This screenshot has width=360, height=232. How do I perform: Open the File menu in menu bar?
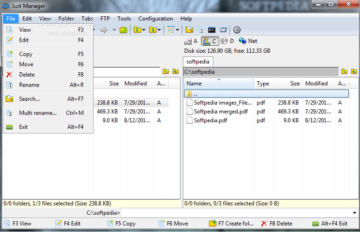click(11, 19)
